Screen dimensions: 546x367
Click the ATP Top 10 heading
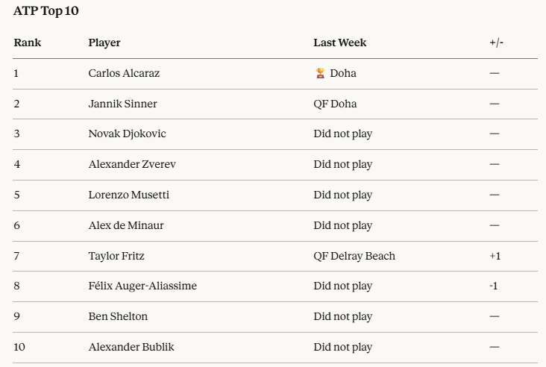coord(45,11)
